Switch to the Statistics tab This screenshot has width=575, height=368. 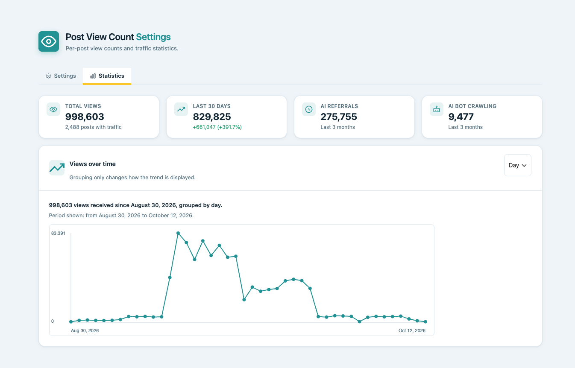tap(107, 76)
